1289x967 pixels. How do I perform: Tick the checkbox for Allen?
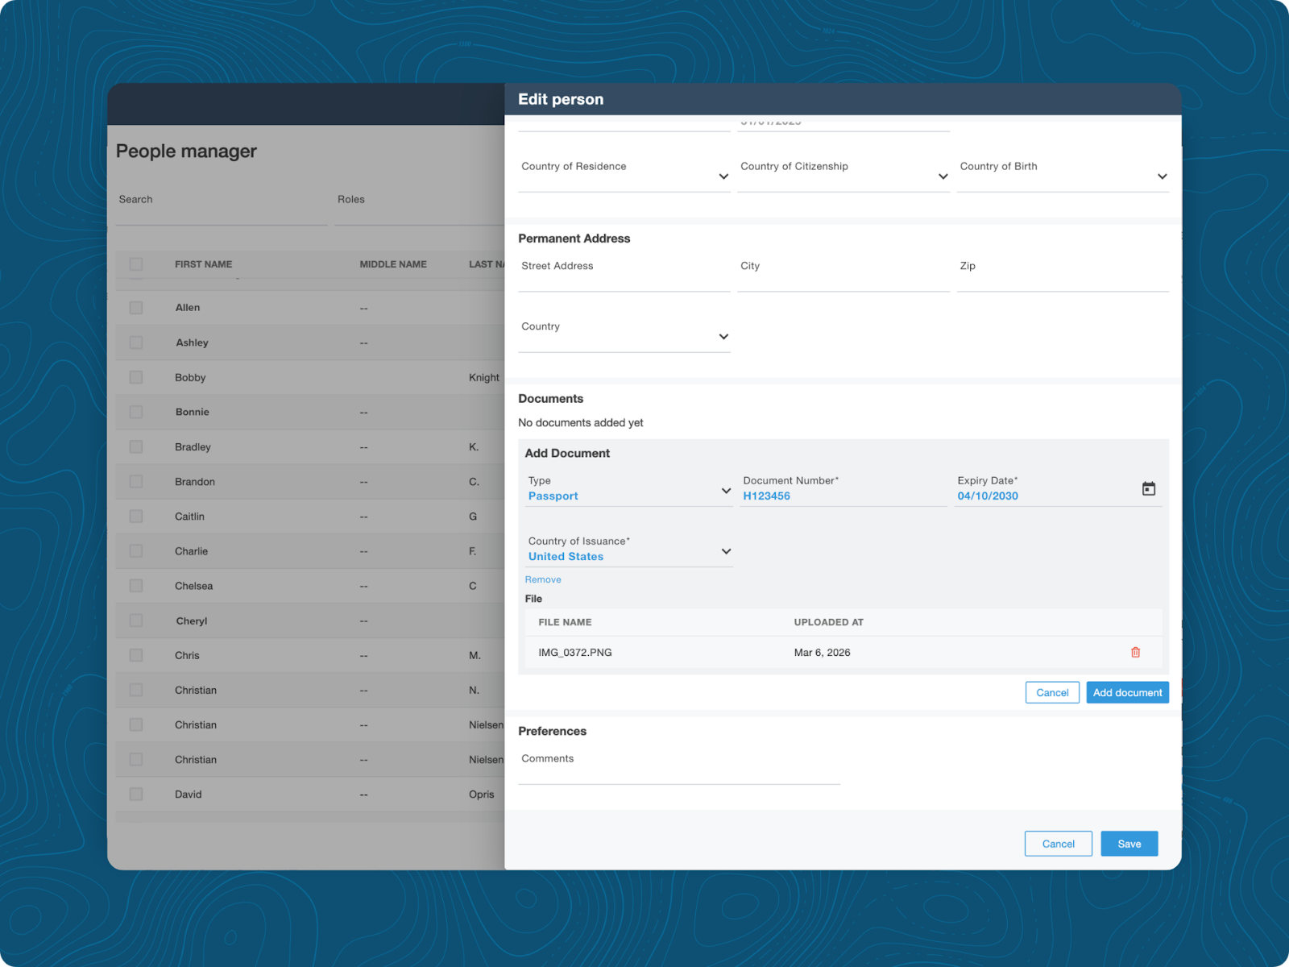[136, 308]
